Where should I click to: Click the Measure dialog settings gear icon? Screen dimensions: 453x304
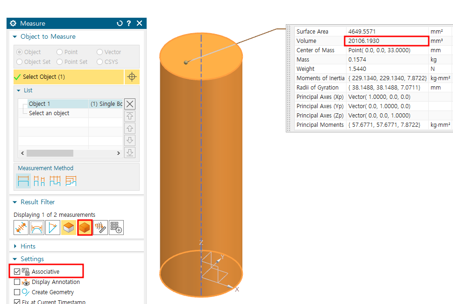(13, 23)
